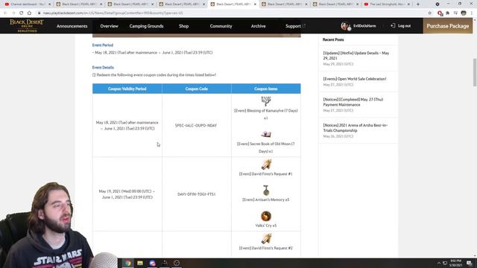The width and height of the screenshot is (477, 268).
Task: Open Chrome from the Windows taskbar
Action: [x=127, y=263]
